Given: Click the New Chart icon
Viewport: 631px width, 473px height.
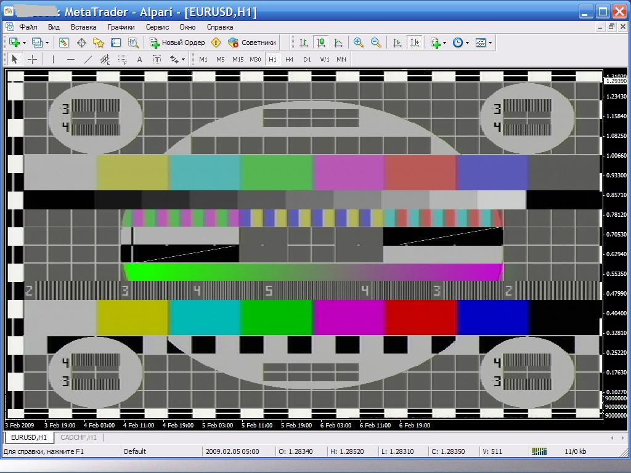Looking at the screenshot, I should [x=15, y=42].
